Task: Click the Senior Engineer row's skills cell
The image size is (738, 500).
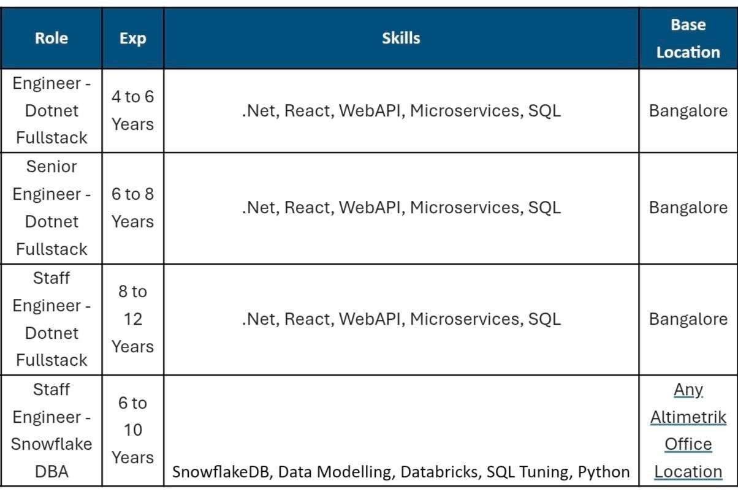Action: [x=401, y=208]
